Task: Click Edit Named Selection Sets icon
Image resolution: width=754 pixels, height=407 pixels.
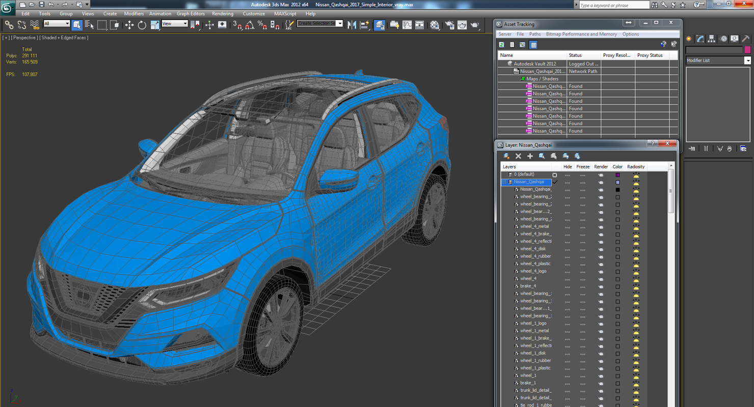Action: (x=290, y=24)
